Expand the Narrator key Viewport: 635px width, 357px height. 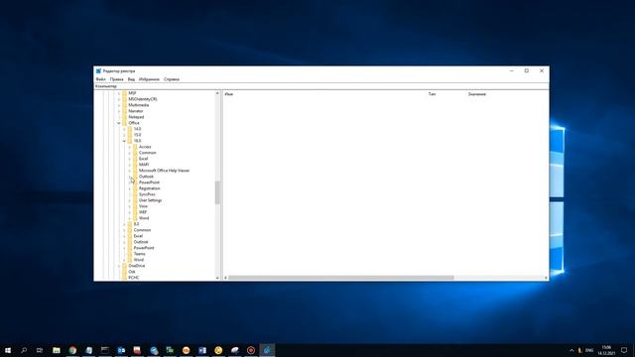(119, 111)
